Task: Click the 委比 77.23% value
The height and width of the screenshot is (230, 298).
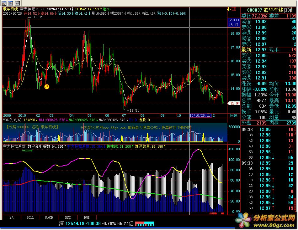Action: (x=259, y=16)
